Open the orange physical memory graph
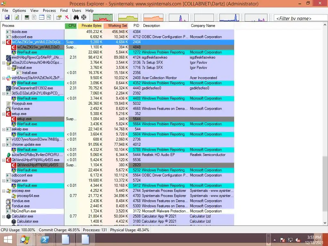The image size is (328, 246). click(153, 18)
